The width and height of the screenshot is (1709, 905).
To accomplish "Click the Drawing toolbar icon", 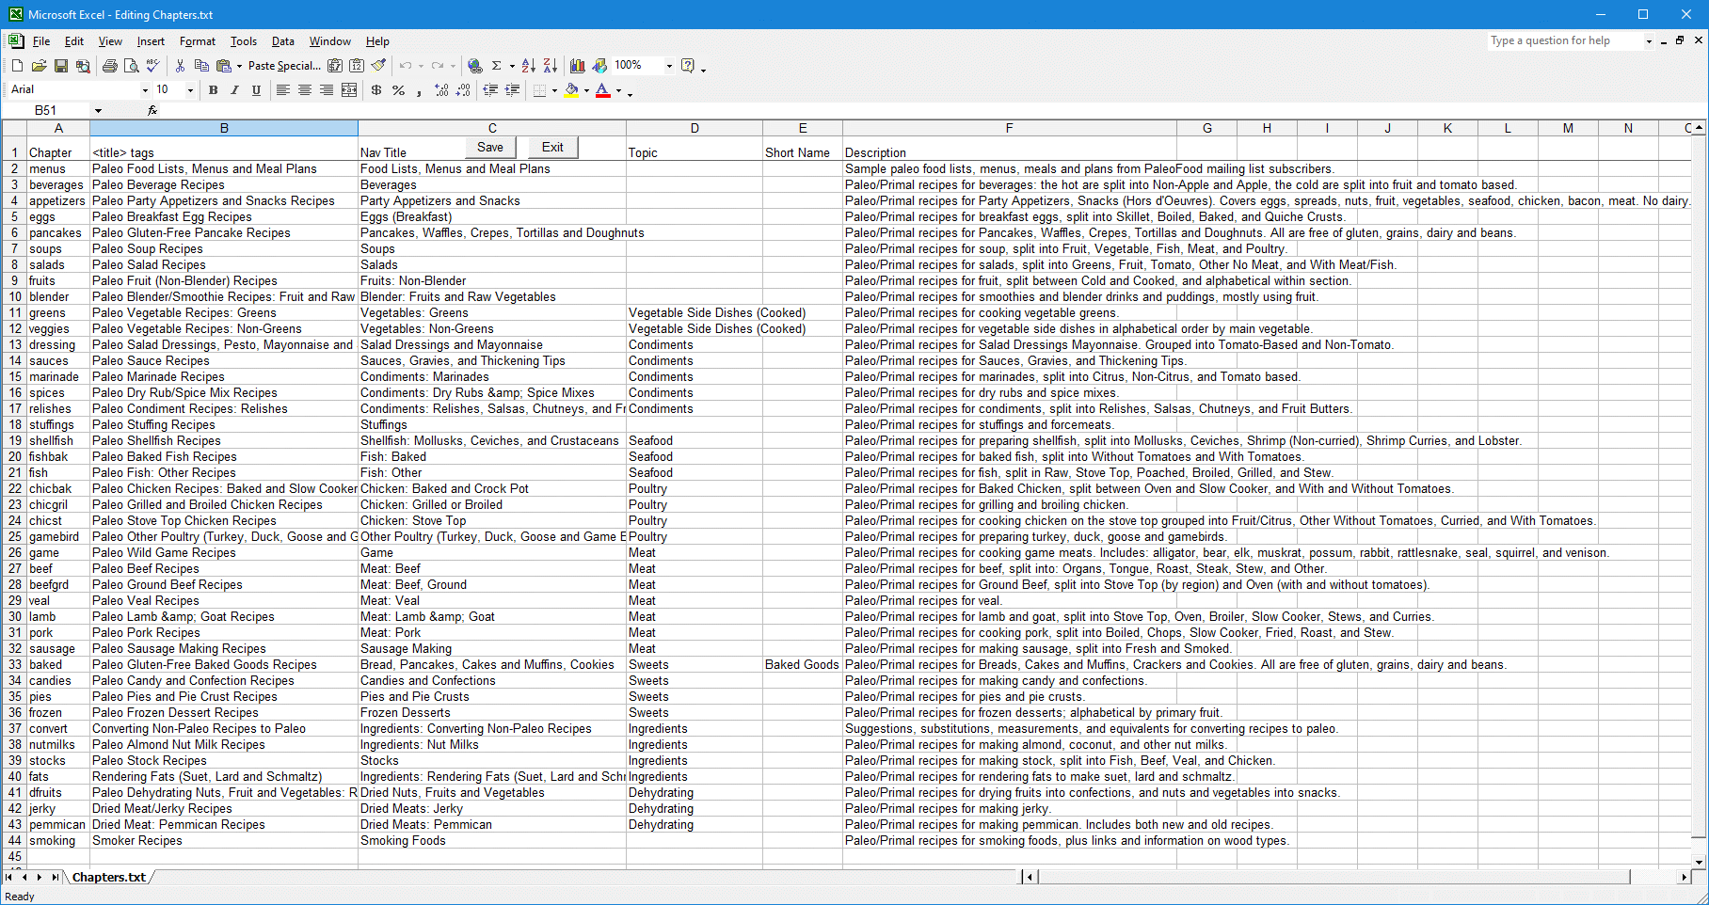I will tap(599, 66).
